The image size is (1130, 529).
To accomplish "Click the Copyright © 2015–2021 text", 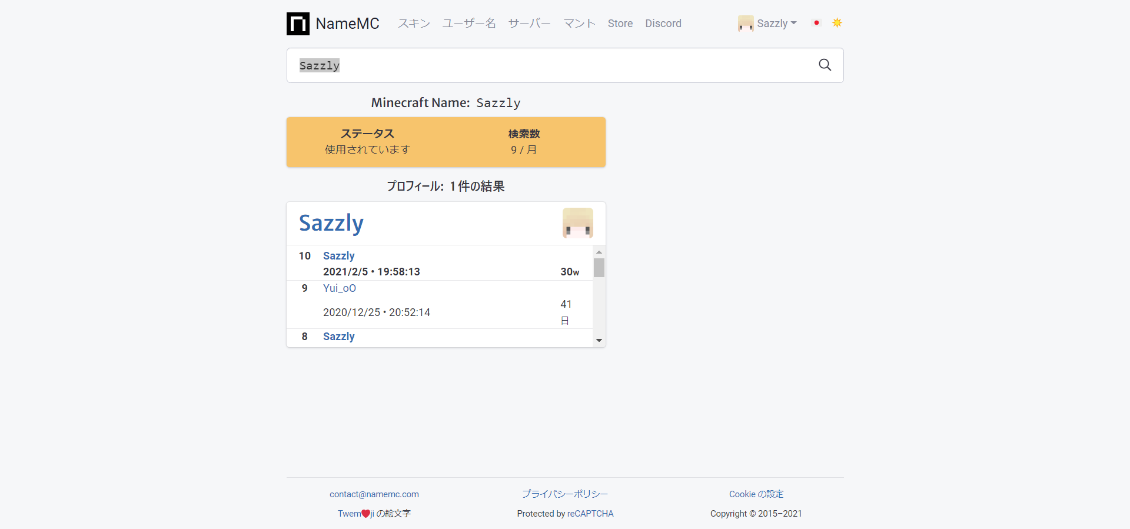I will (x=756, y=514).
